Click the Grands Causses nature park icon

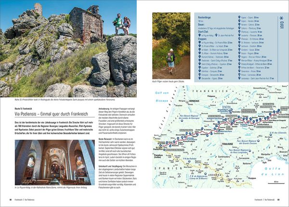click(x=258, y=141)
